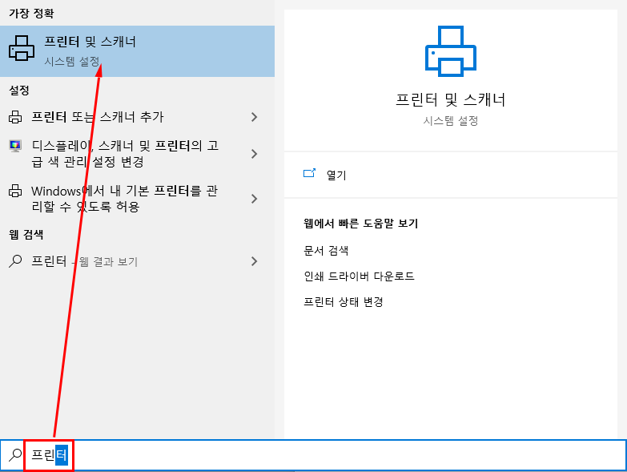627x472 pixels.
Task: Open the 문서 검색 help link
Action: 326,251
